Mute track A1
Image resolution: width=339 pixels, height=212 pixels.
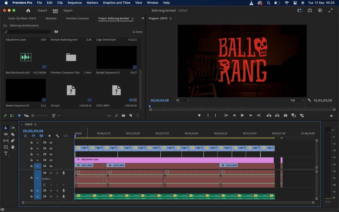[51, 173]
